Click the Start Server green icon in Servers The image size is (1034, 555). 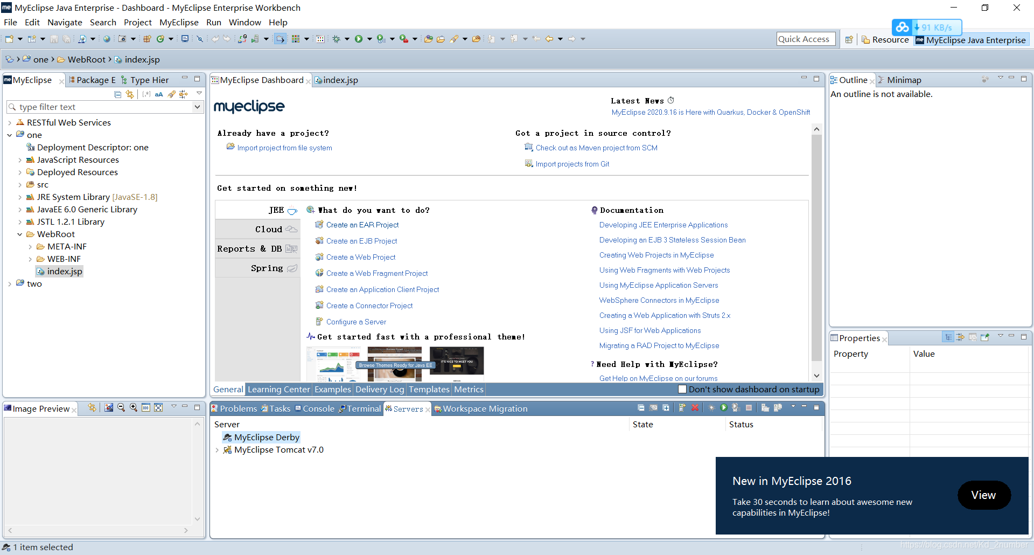pyautogui.click(x=724, y=408)
